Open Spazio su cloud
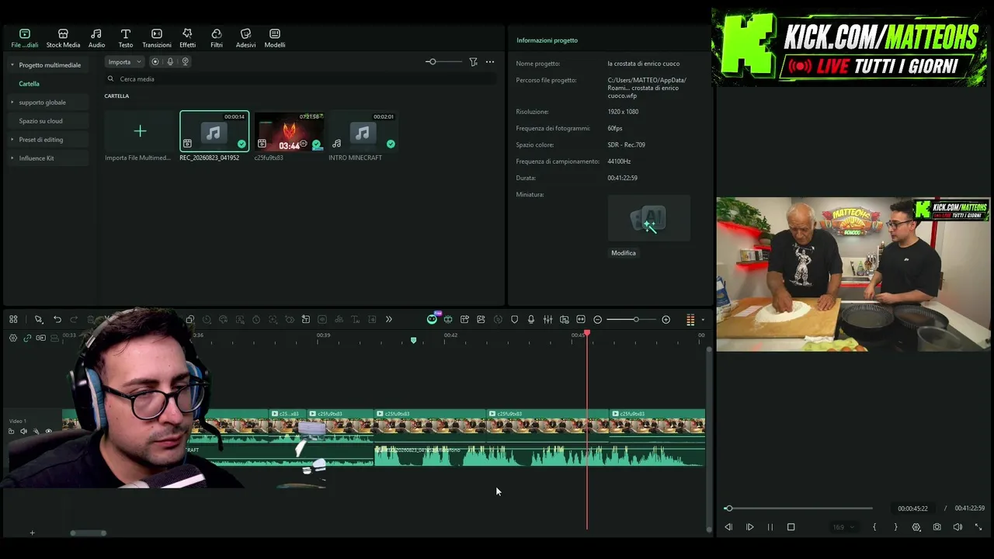This screenshot has width=994, height=559. tap(40, 121)
